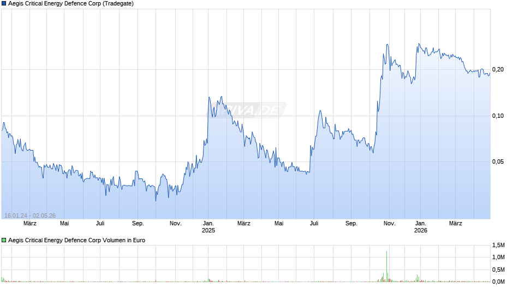Click the 0,0M volume axis label

click(x=498, y=282)
